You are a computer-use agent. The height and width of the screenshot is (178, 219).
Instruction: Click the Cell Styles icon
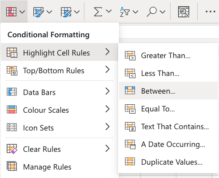click(x=66, y=12)
